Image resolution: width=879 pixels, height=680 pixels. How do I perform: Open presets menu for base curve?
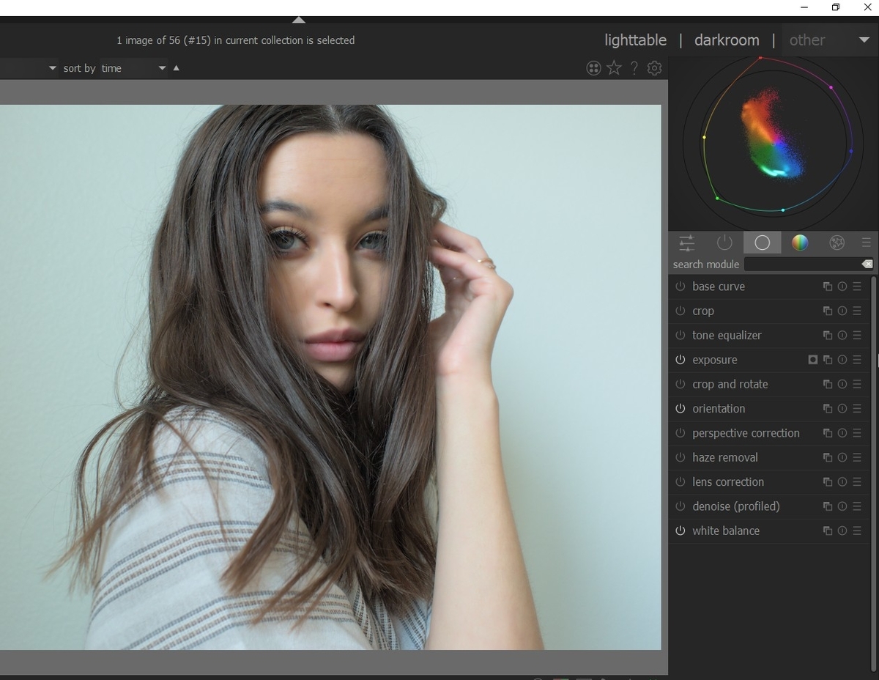(x=857, y=287)
